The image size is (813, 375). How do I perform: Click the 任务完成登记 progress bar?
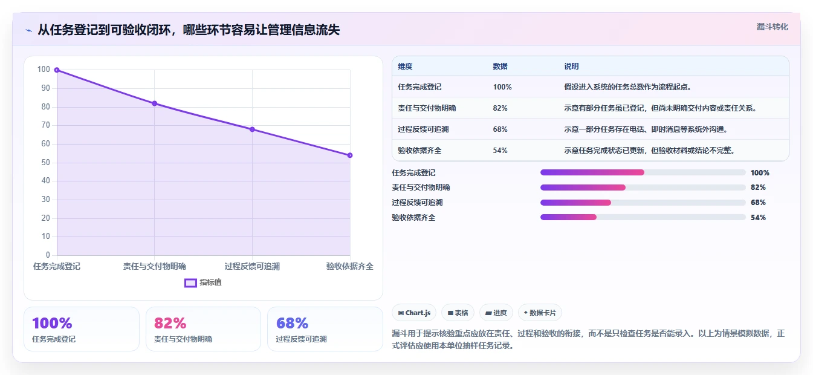pos(643,172)
